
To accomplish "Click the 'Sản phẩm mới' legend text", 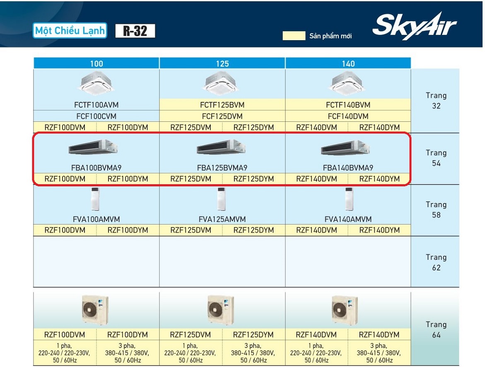I will (x=331, y=36).
